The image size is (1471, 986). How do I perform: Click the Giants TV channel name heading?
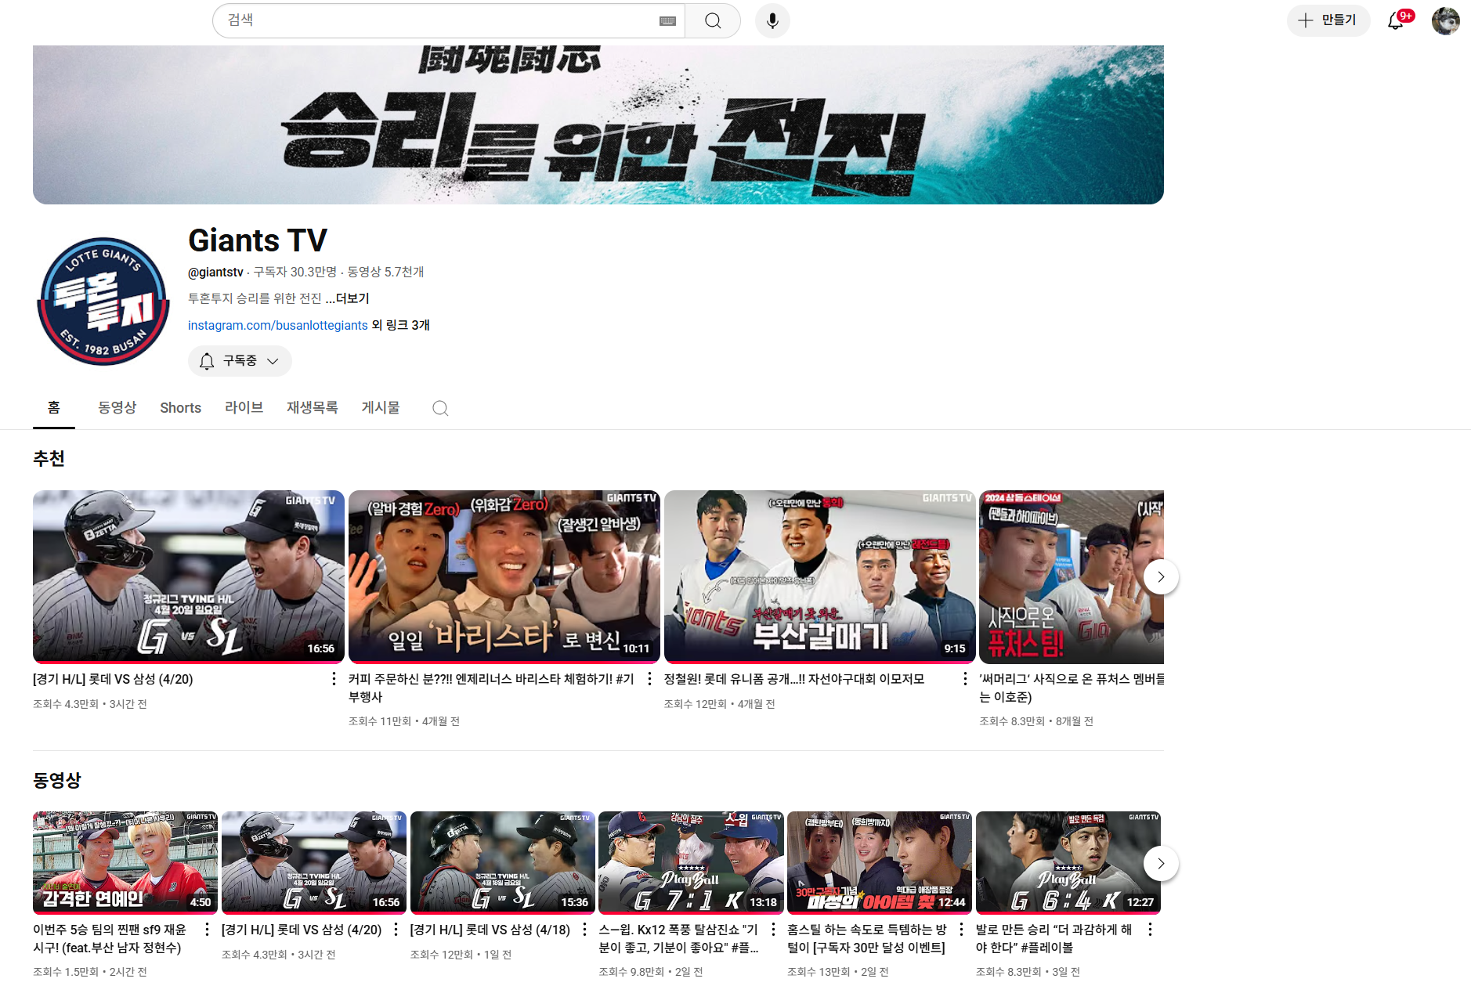pos(258,240)
